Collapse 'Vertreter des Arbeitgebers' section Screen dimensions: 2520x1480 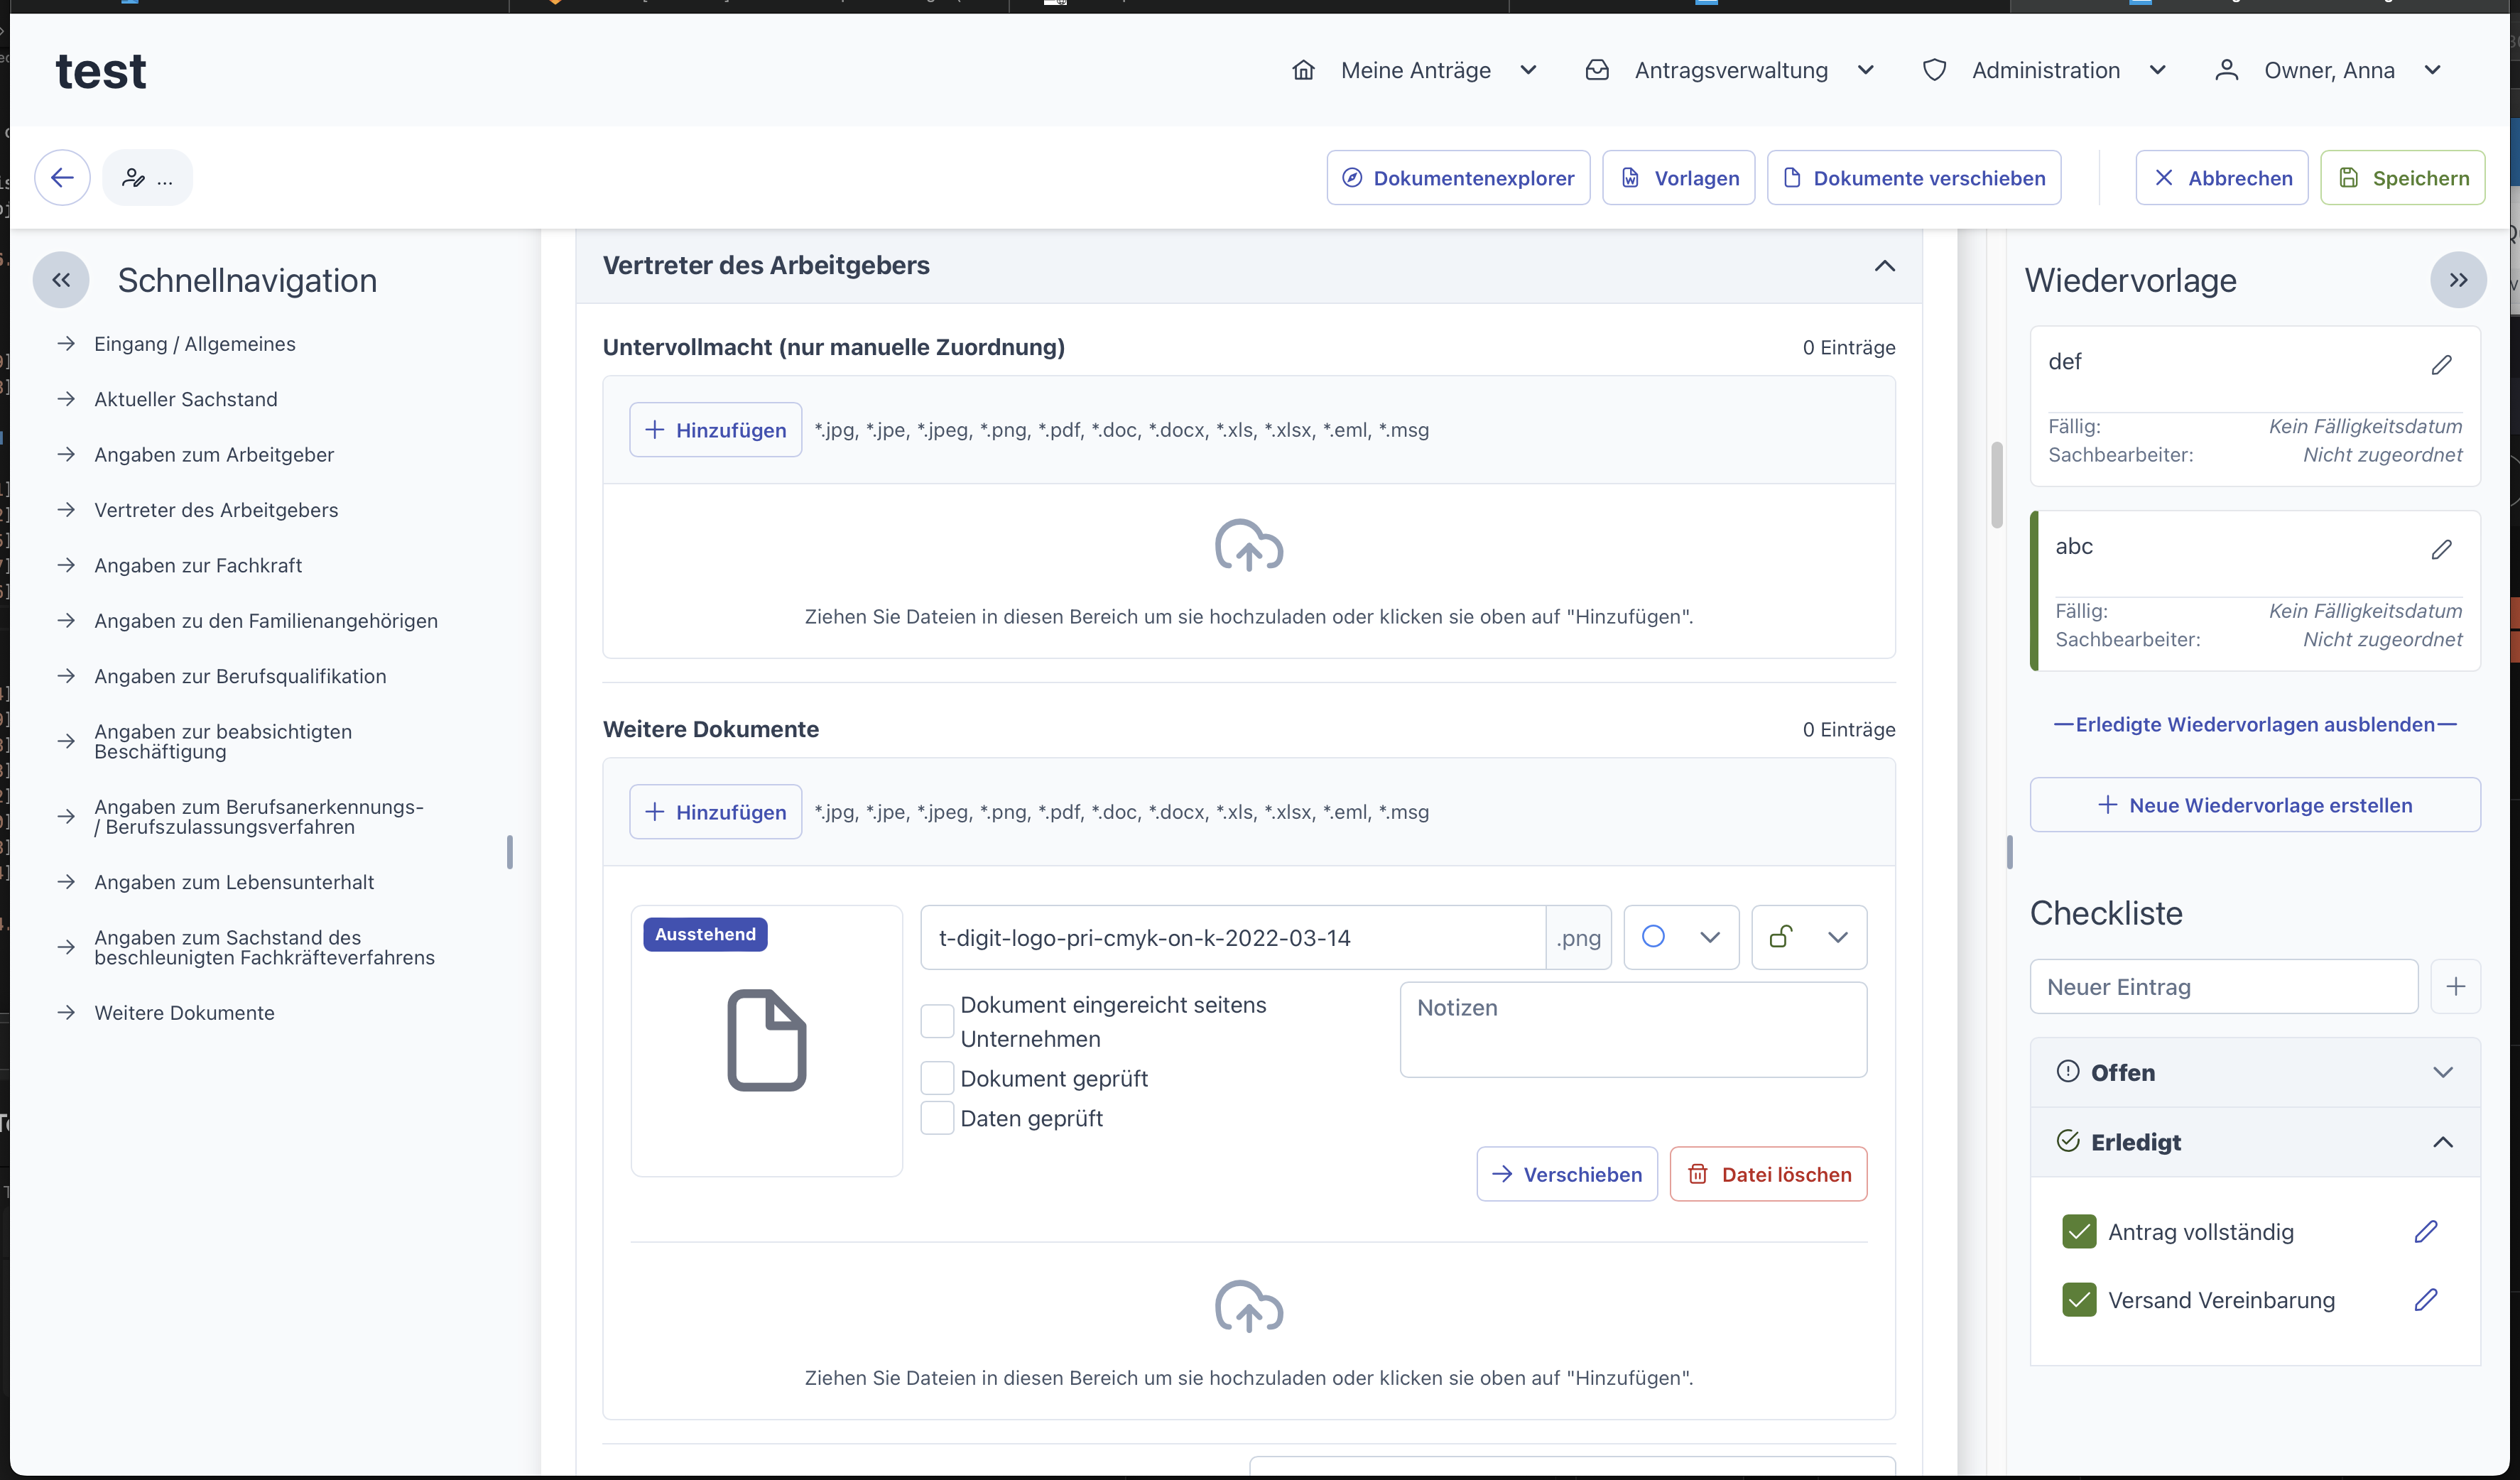pos(1884,265)
